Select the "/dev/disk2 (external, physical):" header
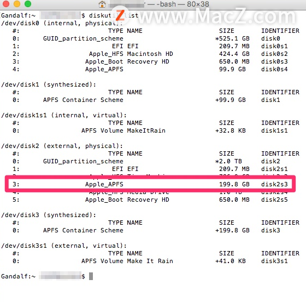Image resolution: width=306 pixels, height=302 pixels. 62,146
